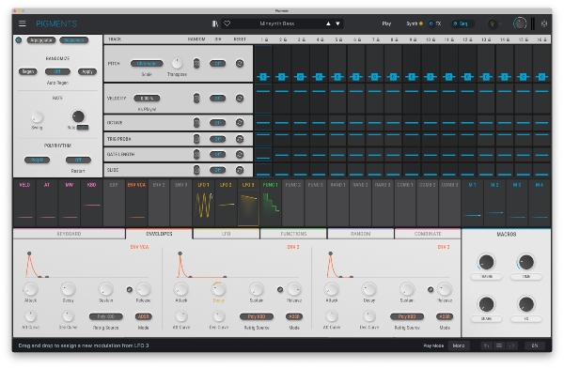Toggle Pitch track S/N Off switch
Image resolution: width=564 pixels, height=368 pixels.
(218, 63)
